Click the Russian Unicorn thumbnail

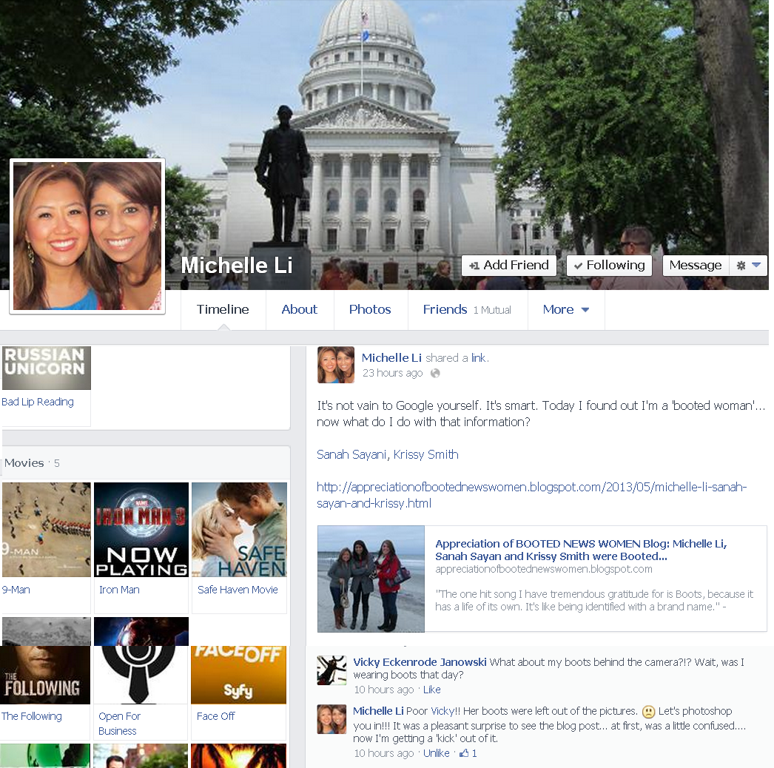pos(47,368)
